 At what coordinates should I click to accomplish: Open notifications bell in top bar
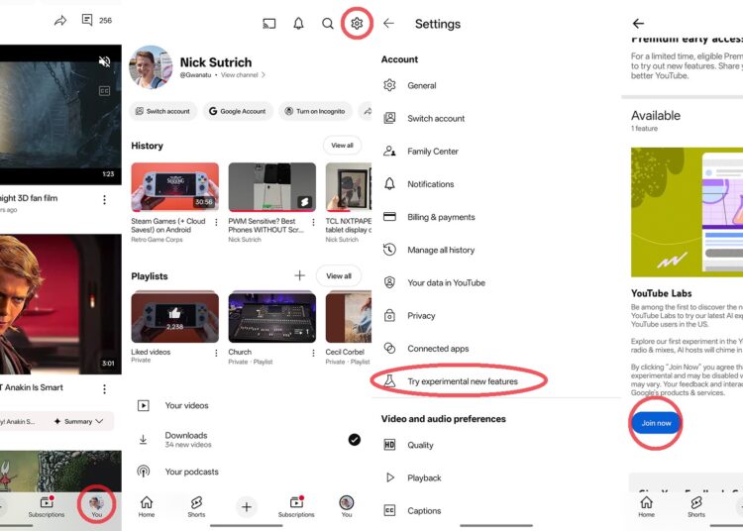tap(298, 23)
